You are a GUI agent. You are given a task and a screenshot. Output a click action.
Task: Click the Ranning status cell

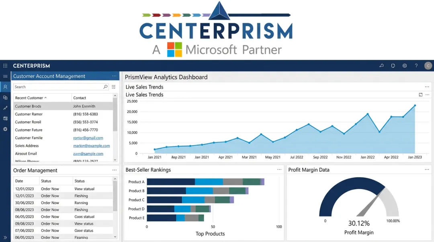[x=81, y=203]
